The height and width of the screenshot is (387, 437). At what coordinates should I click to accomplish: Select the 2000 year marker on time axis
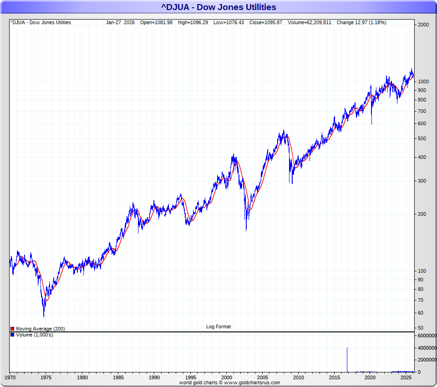226,377
